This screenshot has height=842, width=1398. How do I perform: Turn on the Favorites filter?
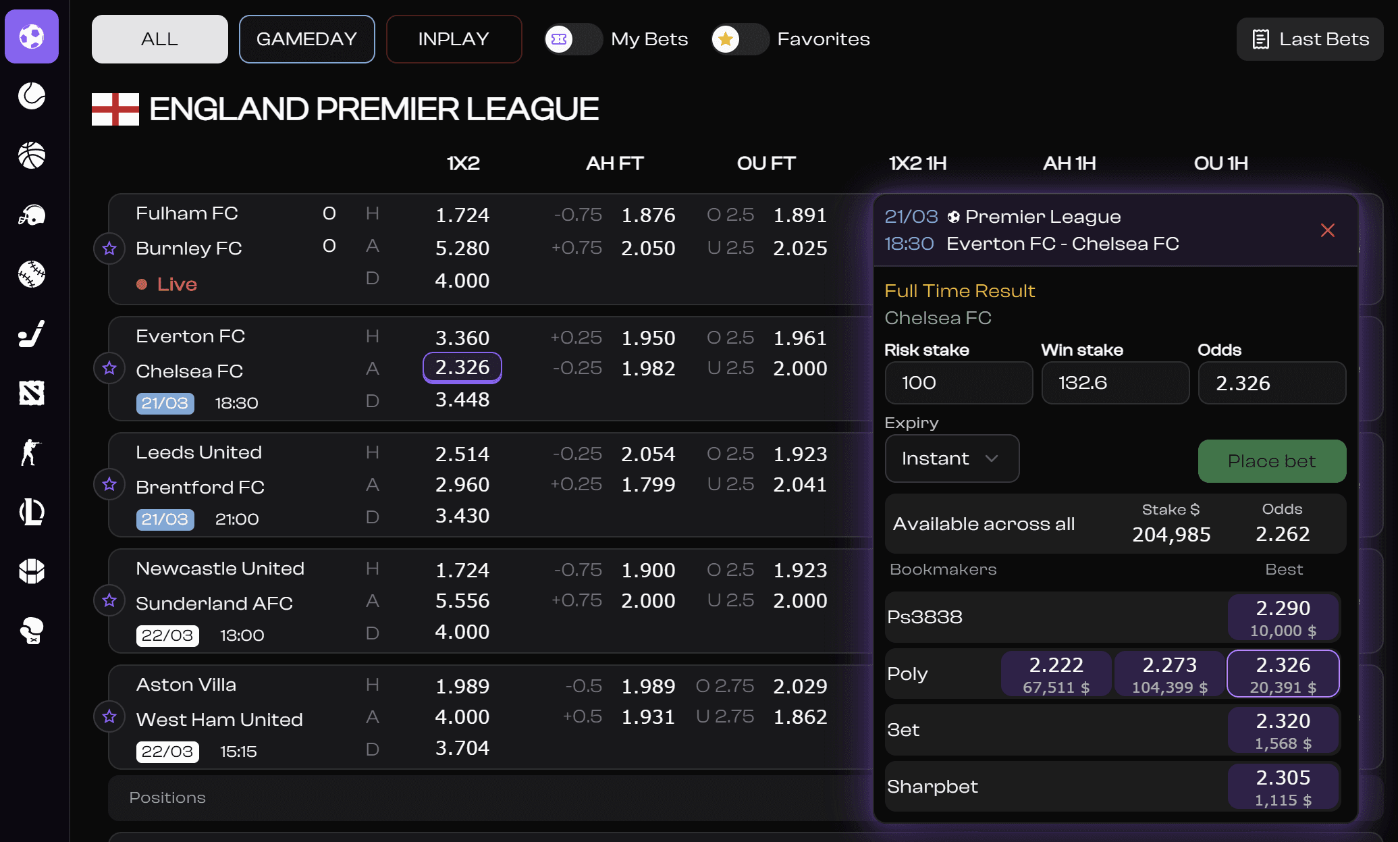(740, 39)
